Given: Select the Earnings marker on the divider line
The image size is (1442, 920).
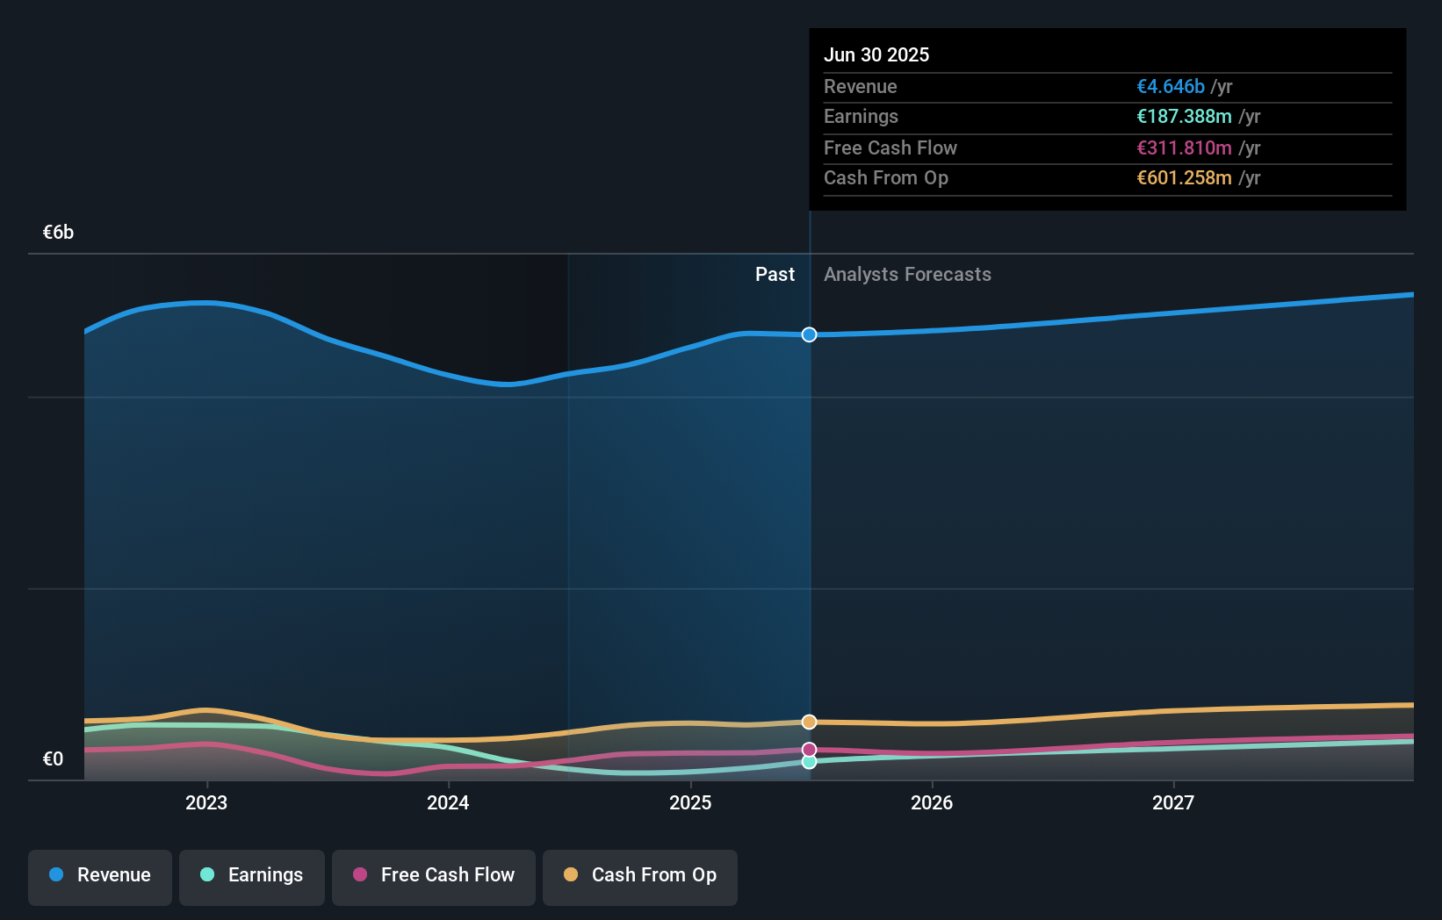Looking at the screenshot, I should coord(809,762).
